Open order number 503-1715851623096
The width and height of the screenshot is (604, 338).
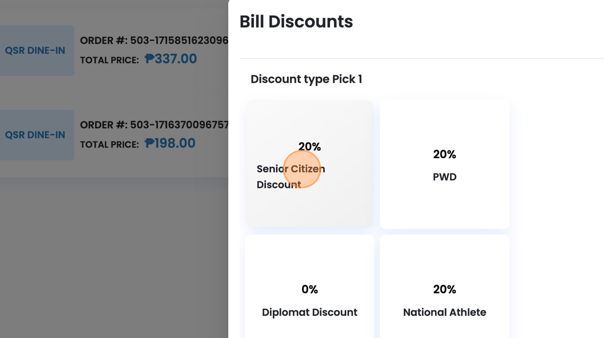(154, 40)
